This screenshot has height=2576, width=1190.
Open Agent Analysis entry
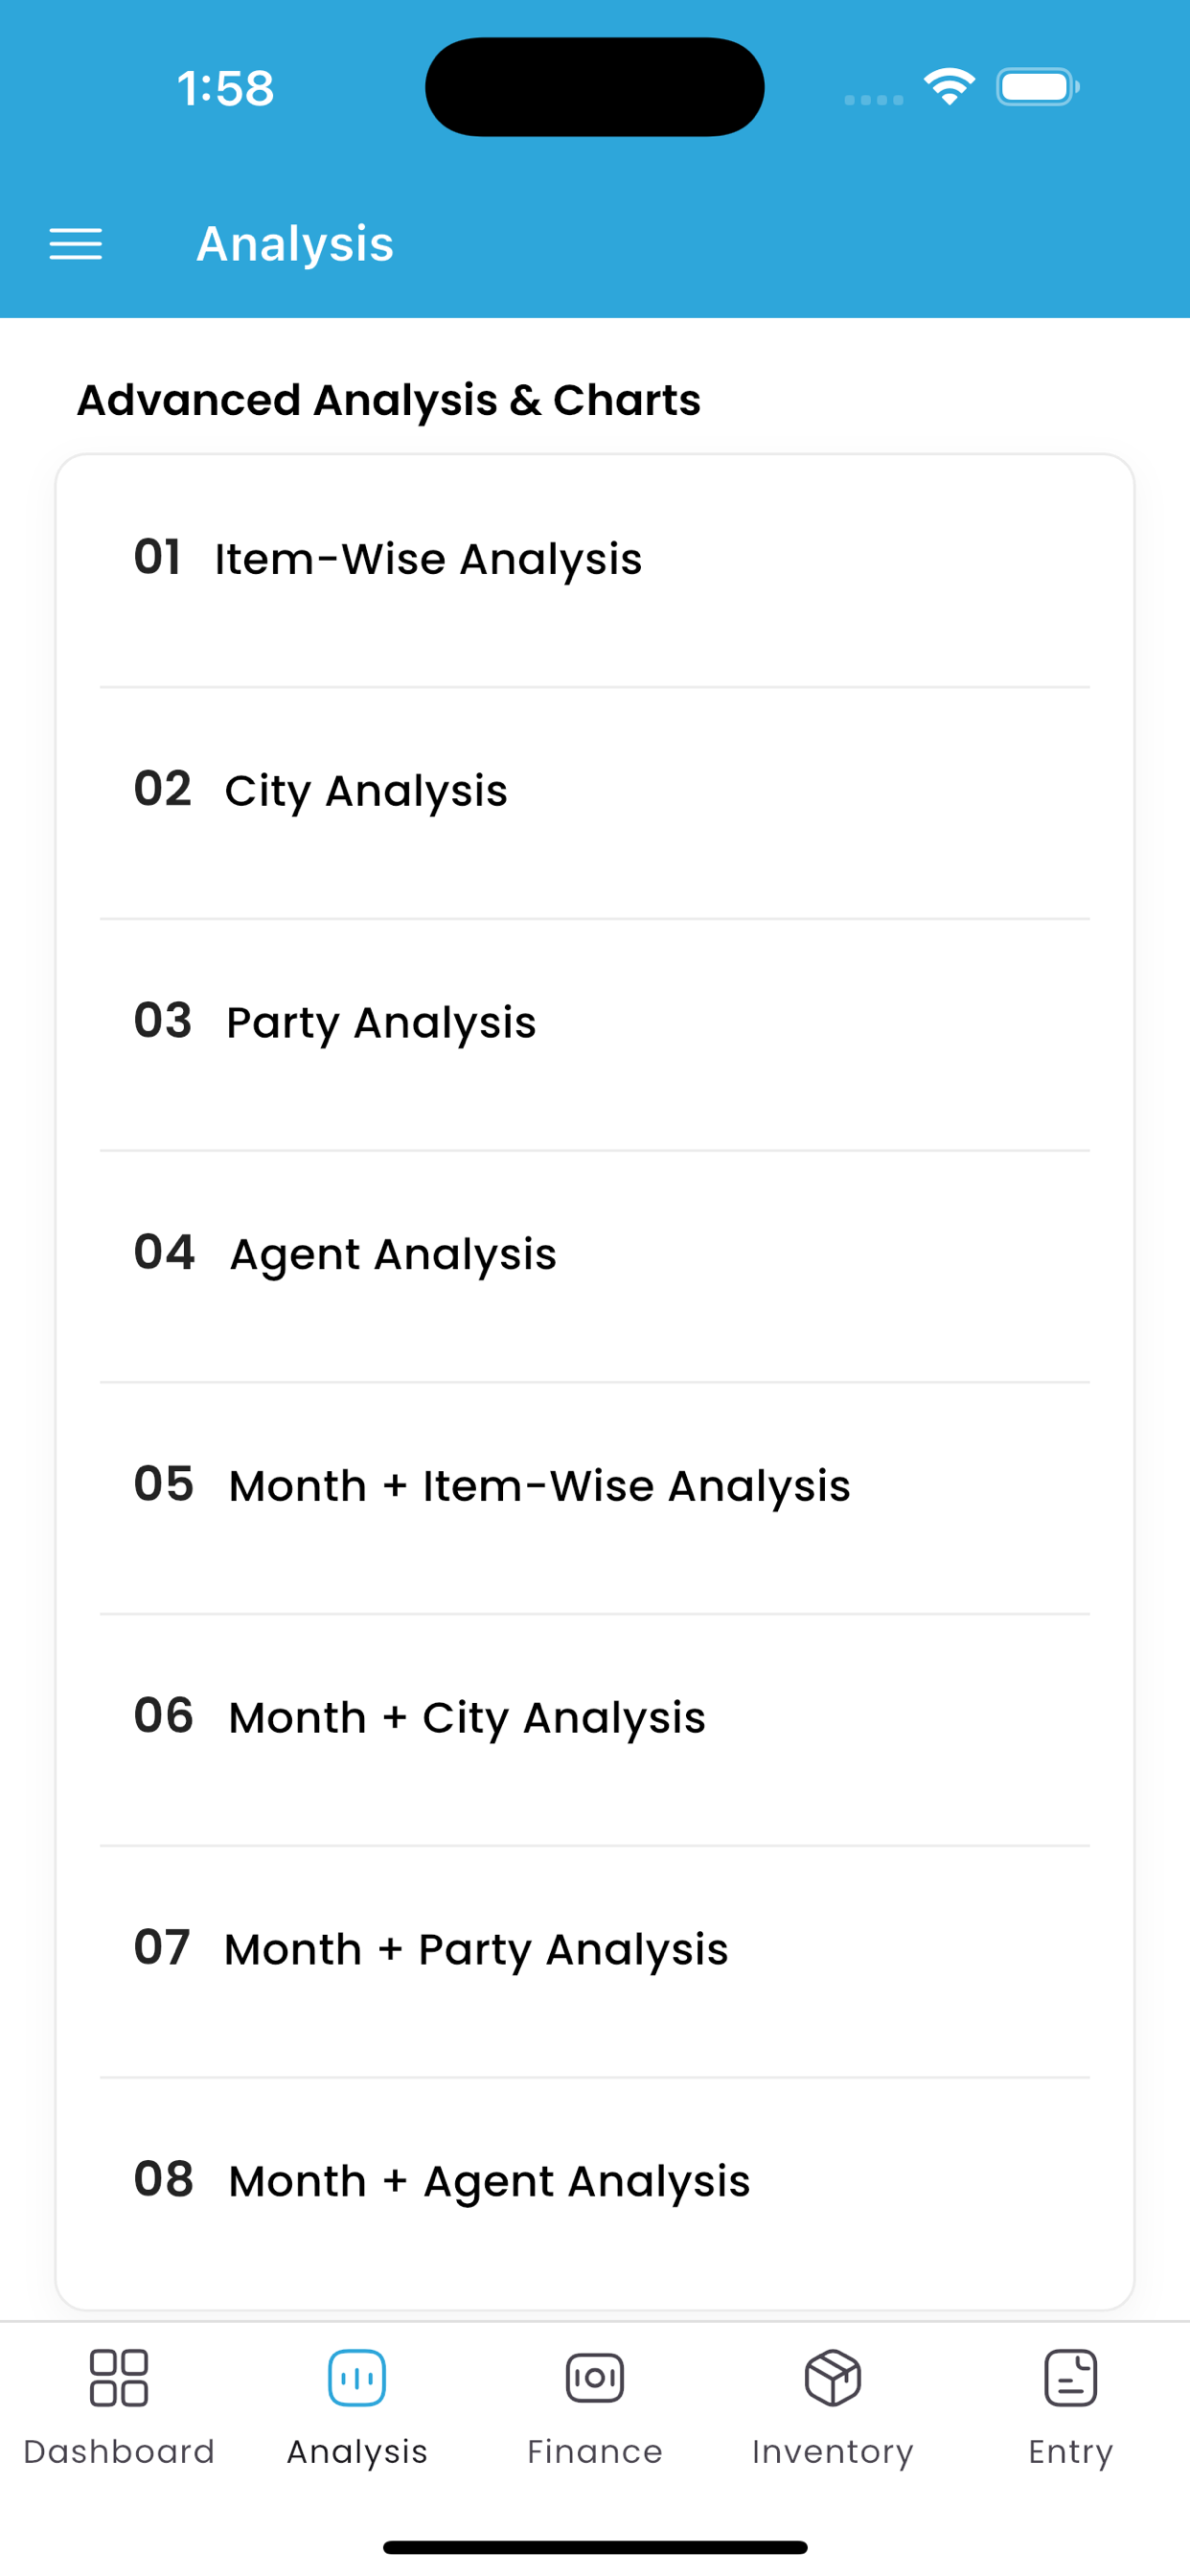coord(595,1268)
